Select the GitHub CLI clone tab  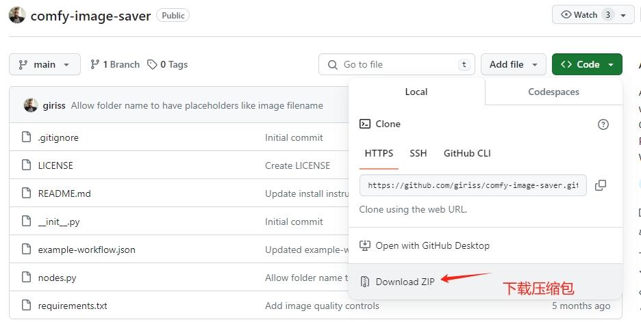pyautogui.click(x=467, y=153)
